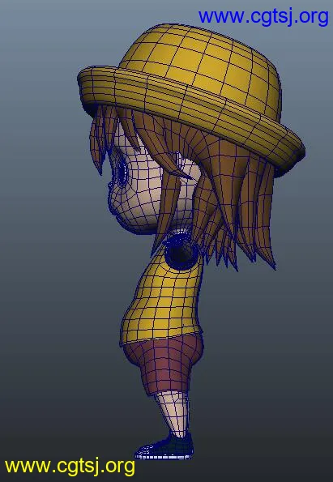
Task: Select the dark blue shoe mesh
Action: (165, 447)
